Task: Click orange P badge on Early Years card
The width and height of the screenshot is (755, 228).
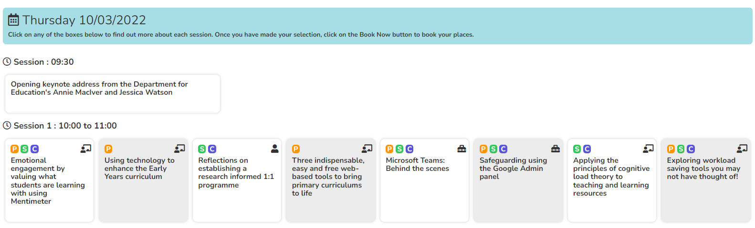Action: click(x=108, y=149)
